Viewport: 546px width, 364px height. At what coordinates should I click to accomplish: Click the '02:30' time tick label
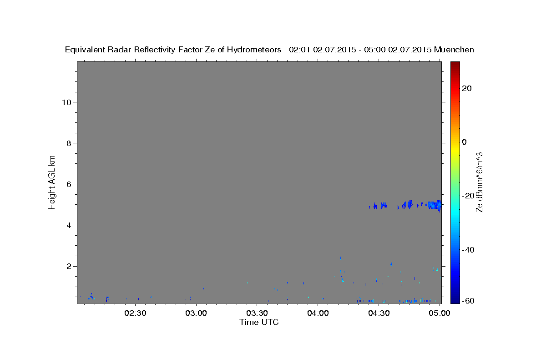click(x=136, y=313)
